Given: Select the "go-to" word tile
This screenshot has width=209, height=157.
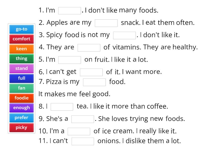Looking at the screenshot, I should pyautogui.click(x=21, y=29).
